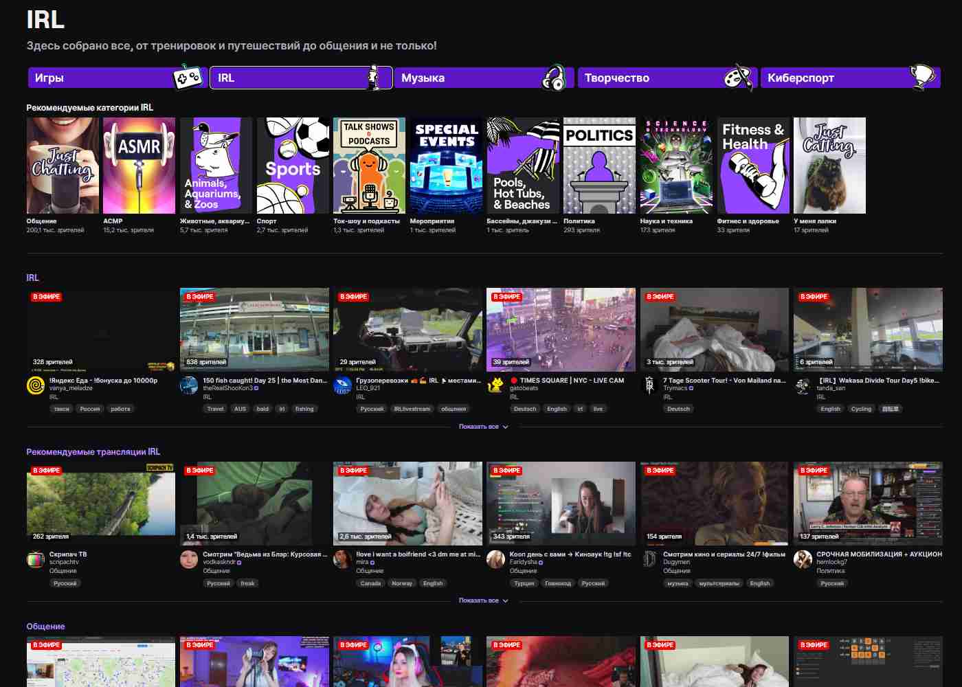Open the Общение section heading link
This screenshot has width=962, height=687.
point(45,627)
